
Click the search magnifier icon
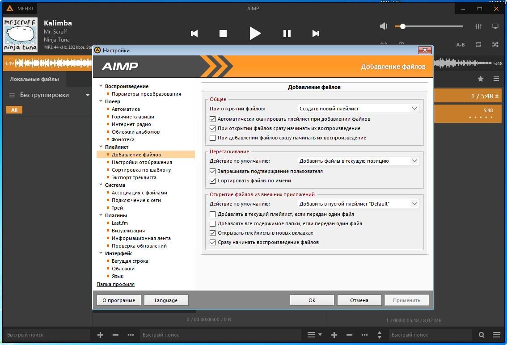pyautogui.click(x=482, y=335)
